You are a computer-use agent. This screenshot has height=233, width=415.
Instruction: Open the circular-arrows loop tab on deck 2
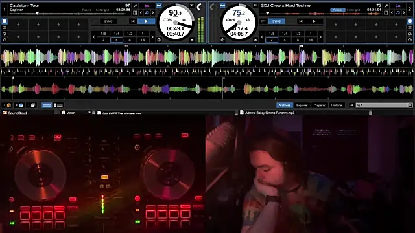tap(410, 40)
